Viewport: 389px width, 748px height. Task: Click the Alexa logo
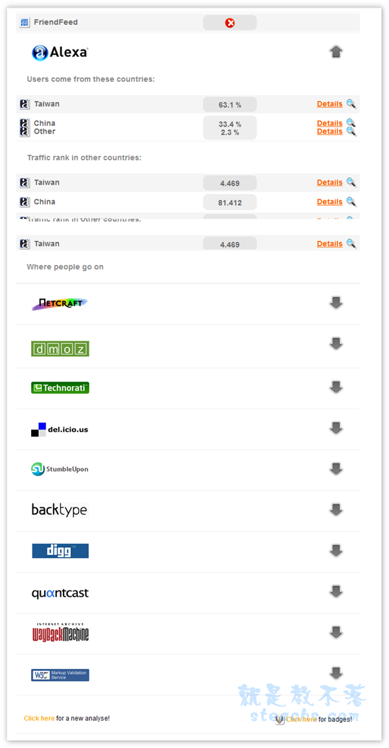60,53
